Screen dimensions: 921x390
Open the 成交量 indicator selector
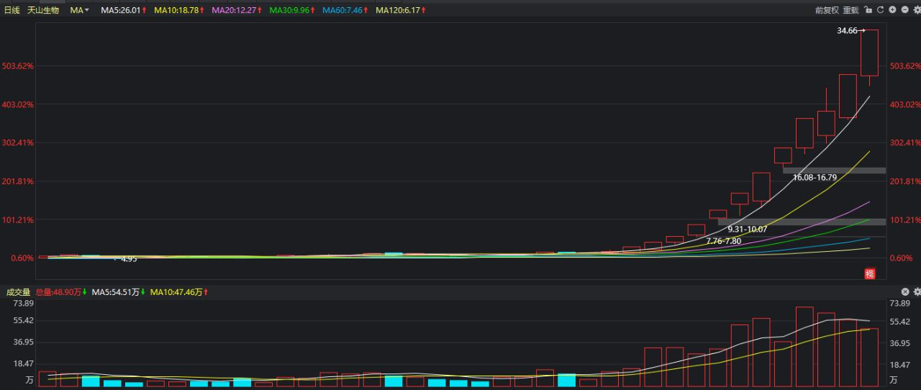[18, 291]
